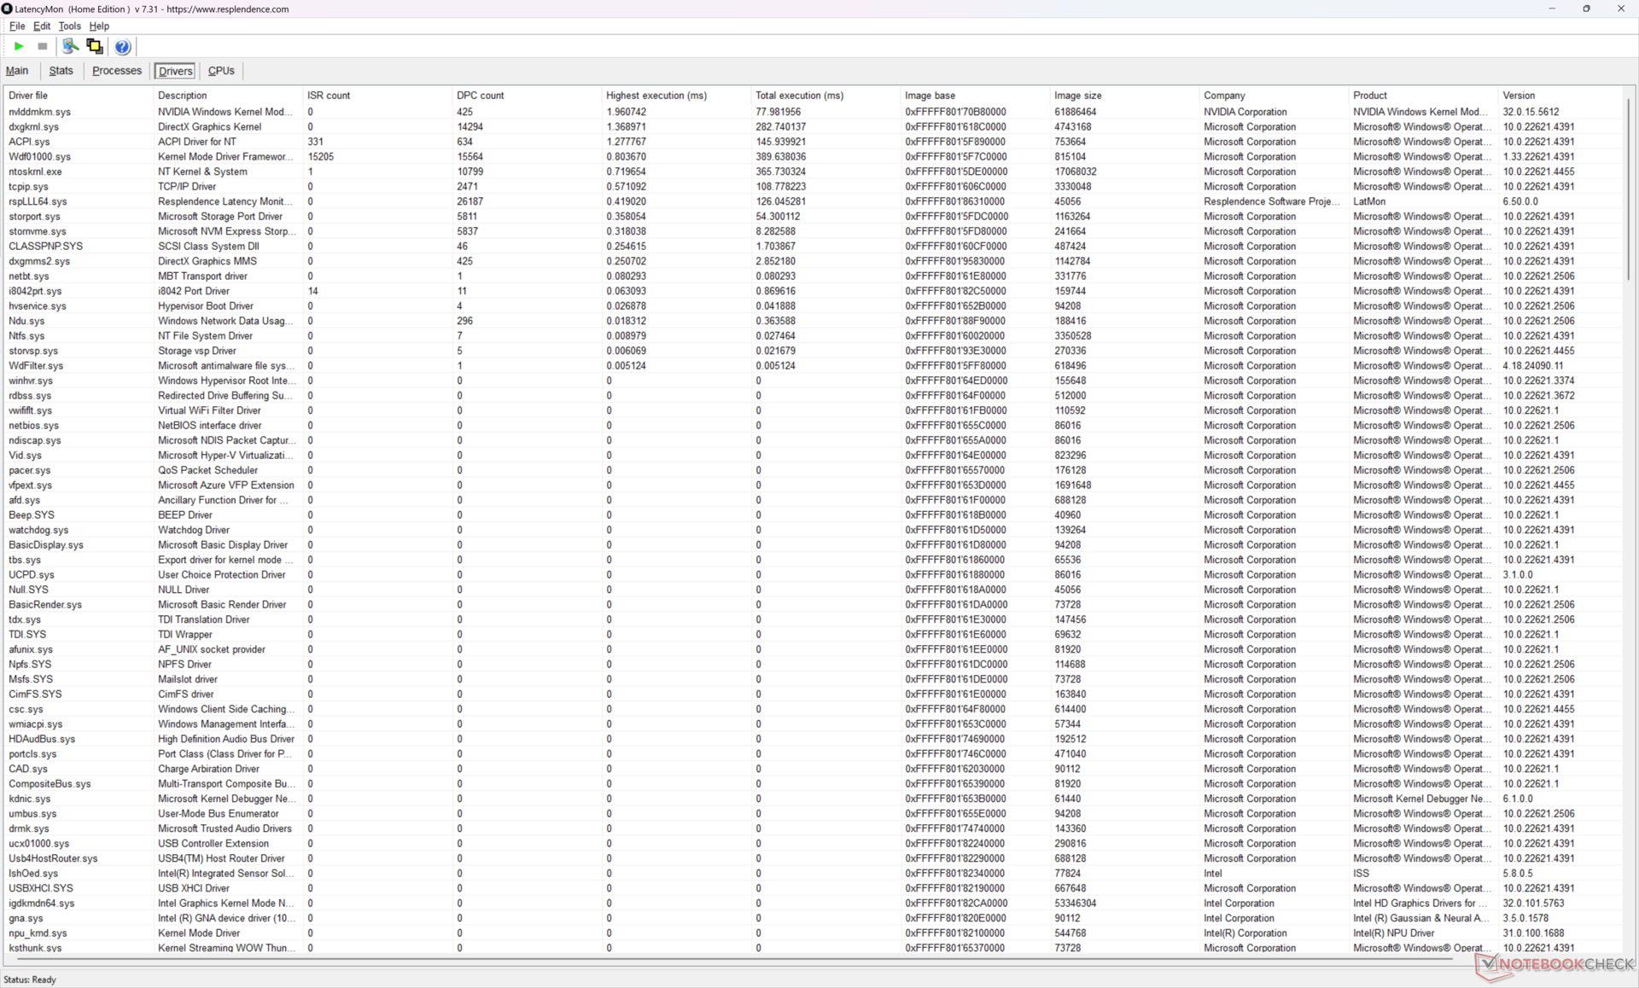1639x988 pixels.
Task: Sort by the ISR count column header
Action: point(329,96)
